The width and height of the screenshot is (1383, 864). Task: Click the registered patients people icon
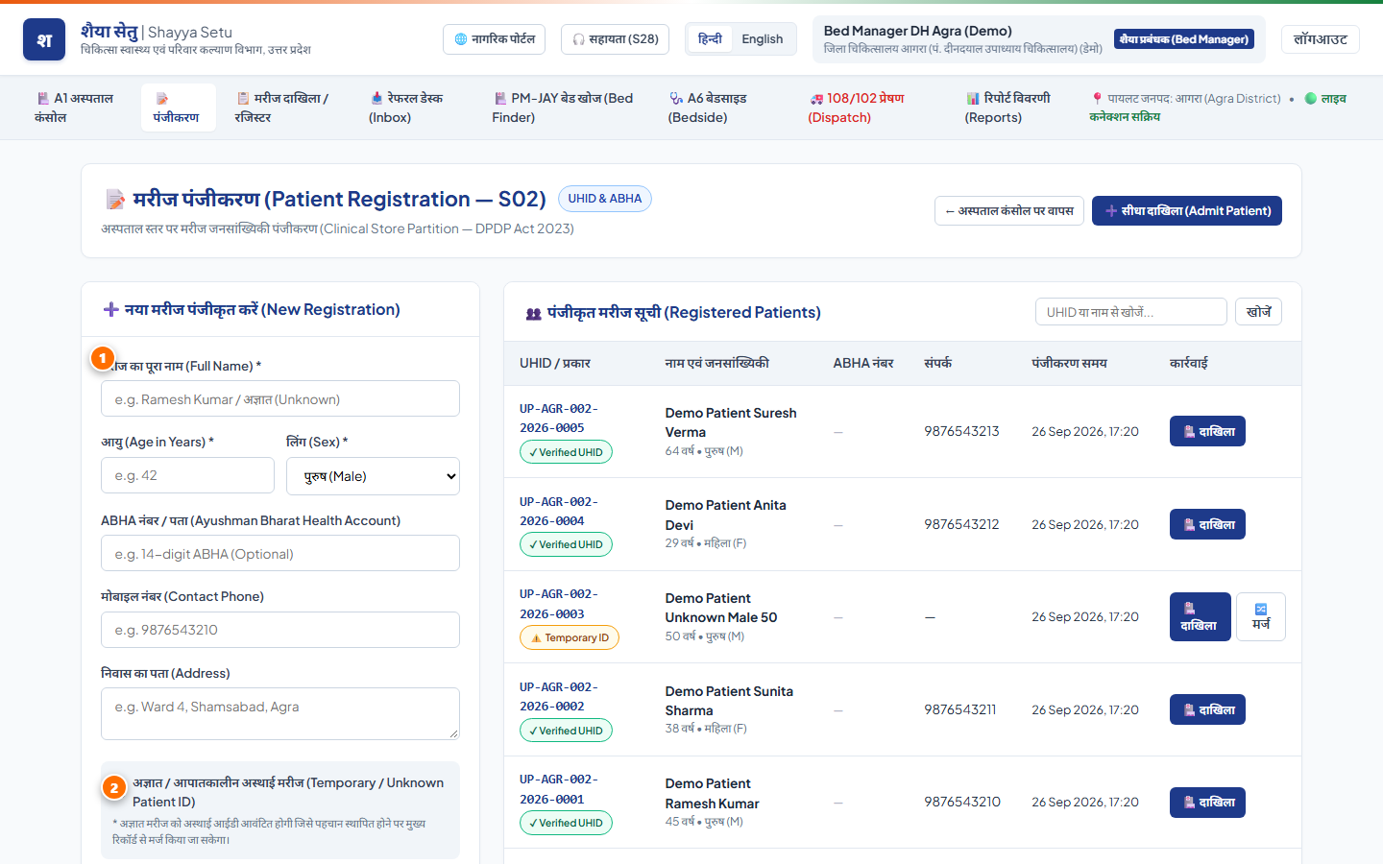click(x=533, y=313)
